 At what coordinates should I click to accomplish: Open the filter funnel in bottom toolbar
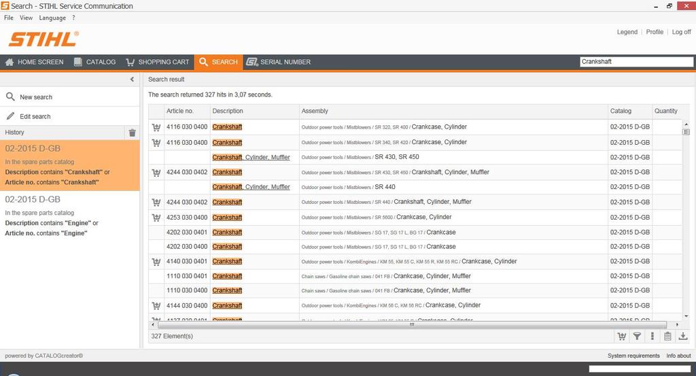(x=637, y=337)
